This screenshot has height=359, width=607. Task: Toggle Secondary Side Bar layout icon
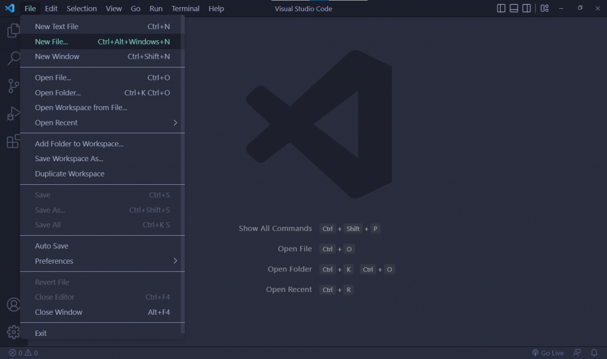526,8
